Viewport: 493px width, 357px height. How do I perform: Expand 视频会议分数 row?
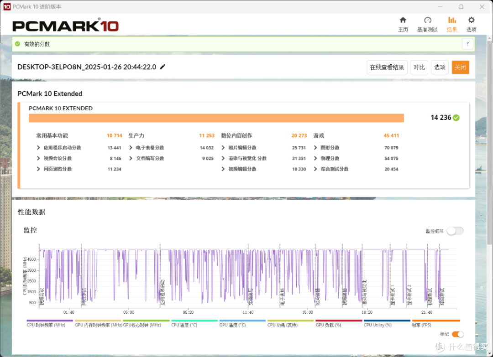(38, 158)
